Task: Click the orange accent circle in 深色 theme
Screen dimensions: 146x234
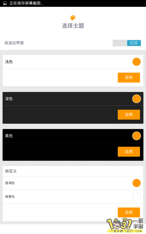Action: coord(137,99)
